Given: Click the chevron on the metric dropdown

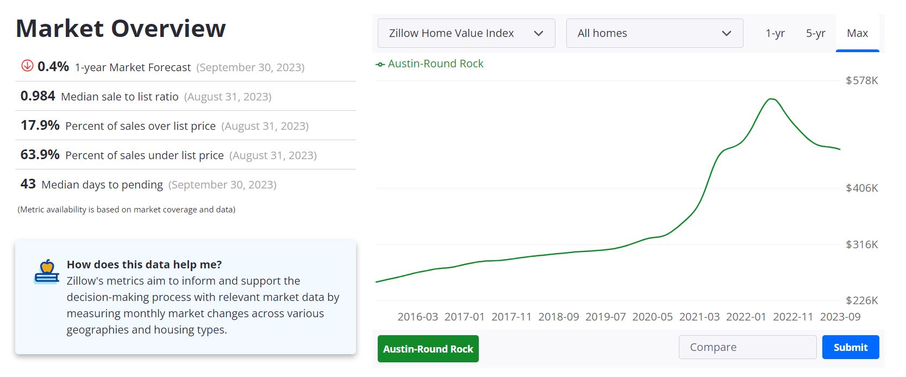Looking at the screenshot, I should coord(539,33).
